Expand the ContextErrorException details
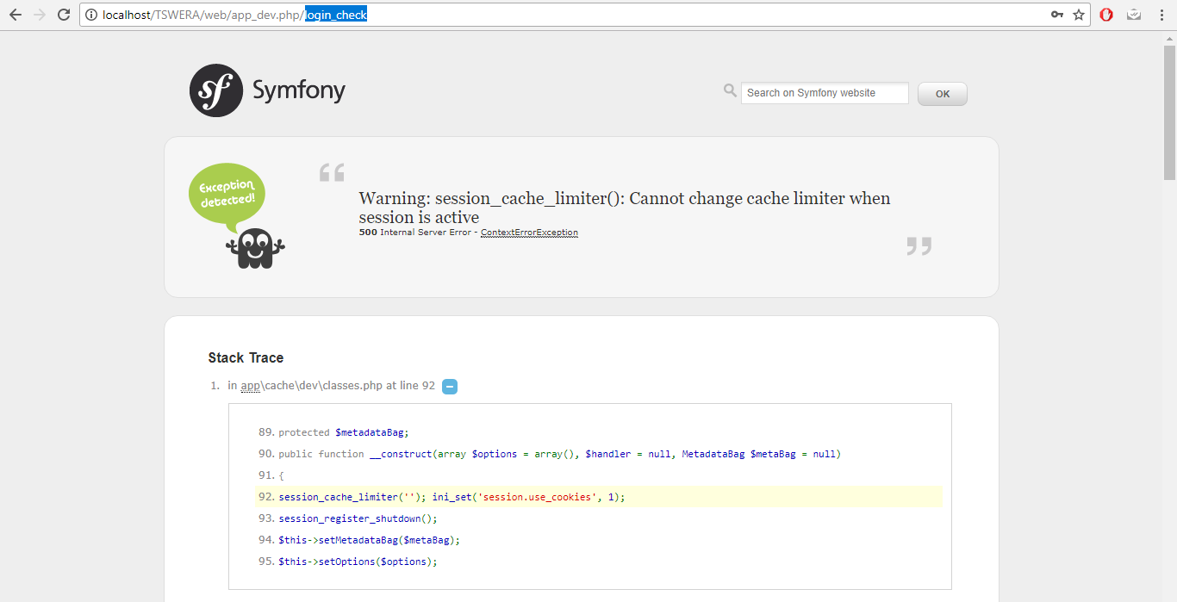1177x602 pixels. (529, 232)
